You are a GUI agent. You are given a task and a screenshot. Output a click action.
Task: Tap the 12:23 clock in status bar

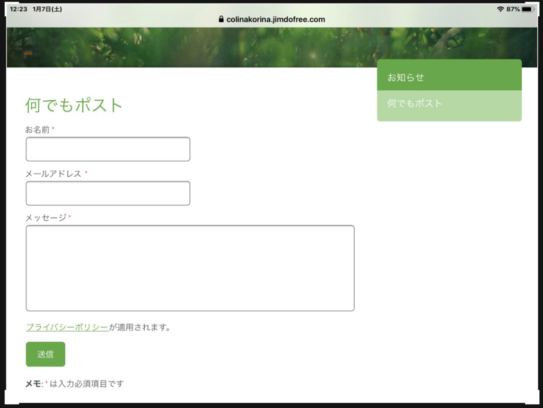pyautogui.click(x=19, y=9)
